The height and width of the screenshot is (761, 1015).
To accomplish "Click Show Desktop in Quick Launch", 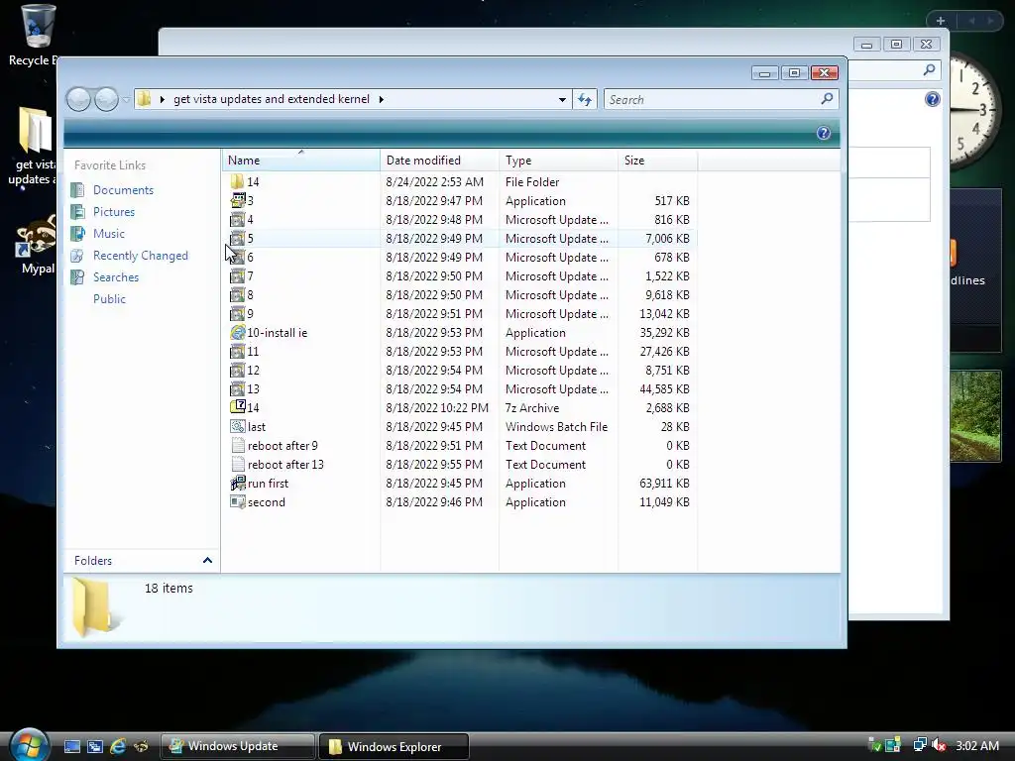I will pyautogui.click(x=71, y=746).
